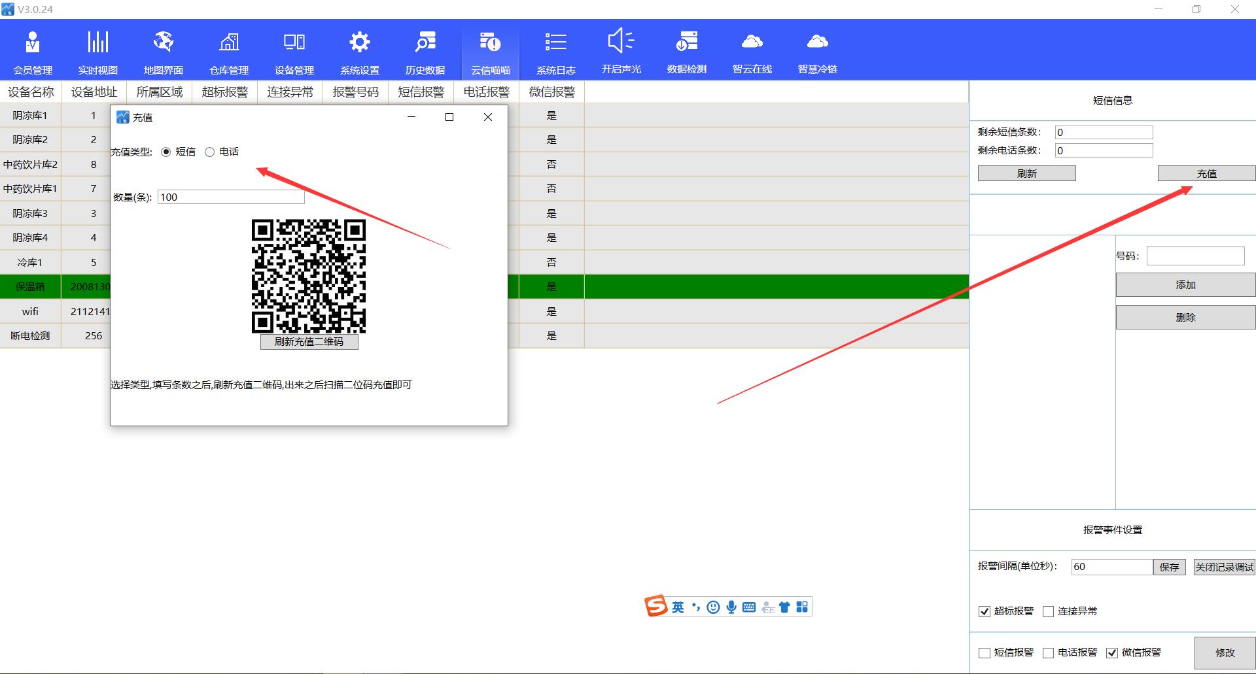Open 设备管理 device management
The width and height of the screenshot is (1256, 674).
click(294, 52)
